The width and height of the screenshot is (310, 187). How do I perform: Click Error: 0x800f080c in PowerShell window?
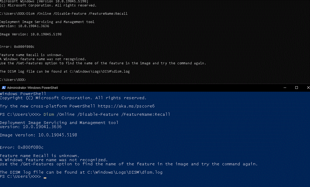22,147
